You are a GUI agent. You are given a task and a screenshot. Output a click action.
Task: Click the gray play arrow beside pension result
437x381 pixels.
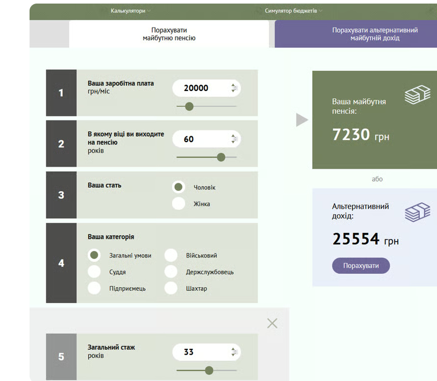(302, 120)
